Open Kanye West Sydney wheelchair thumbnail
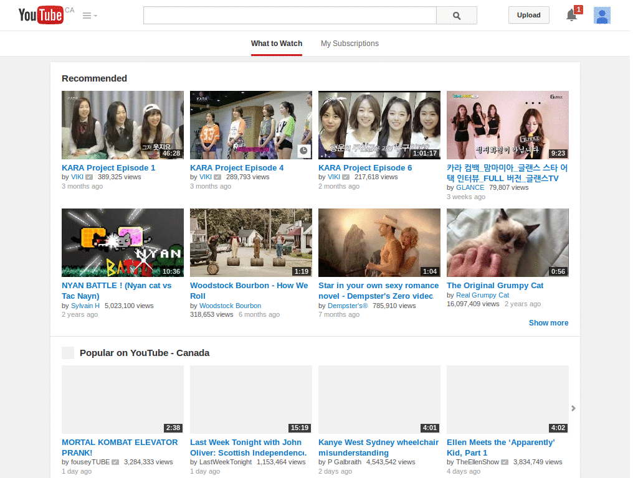The width and height of the screenshot is (638, 478). point(379,400)
